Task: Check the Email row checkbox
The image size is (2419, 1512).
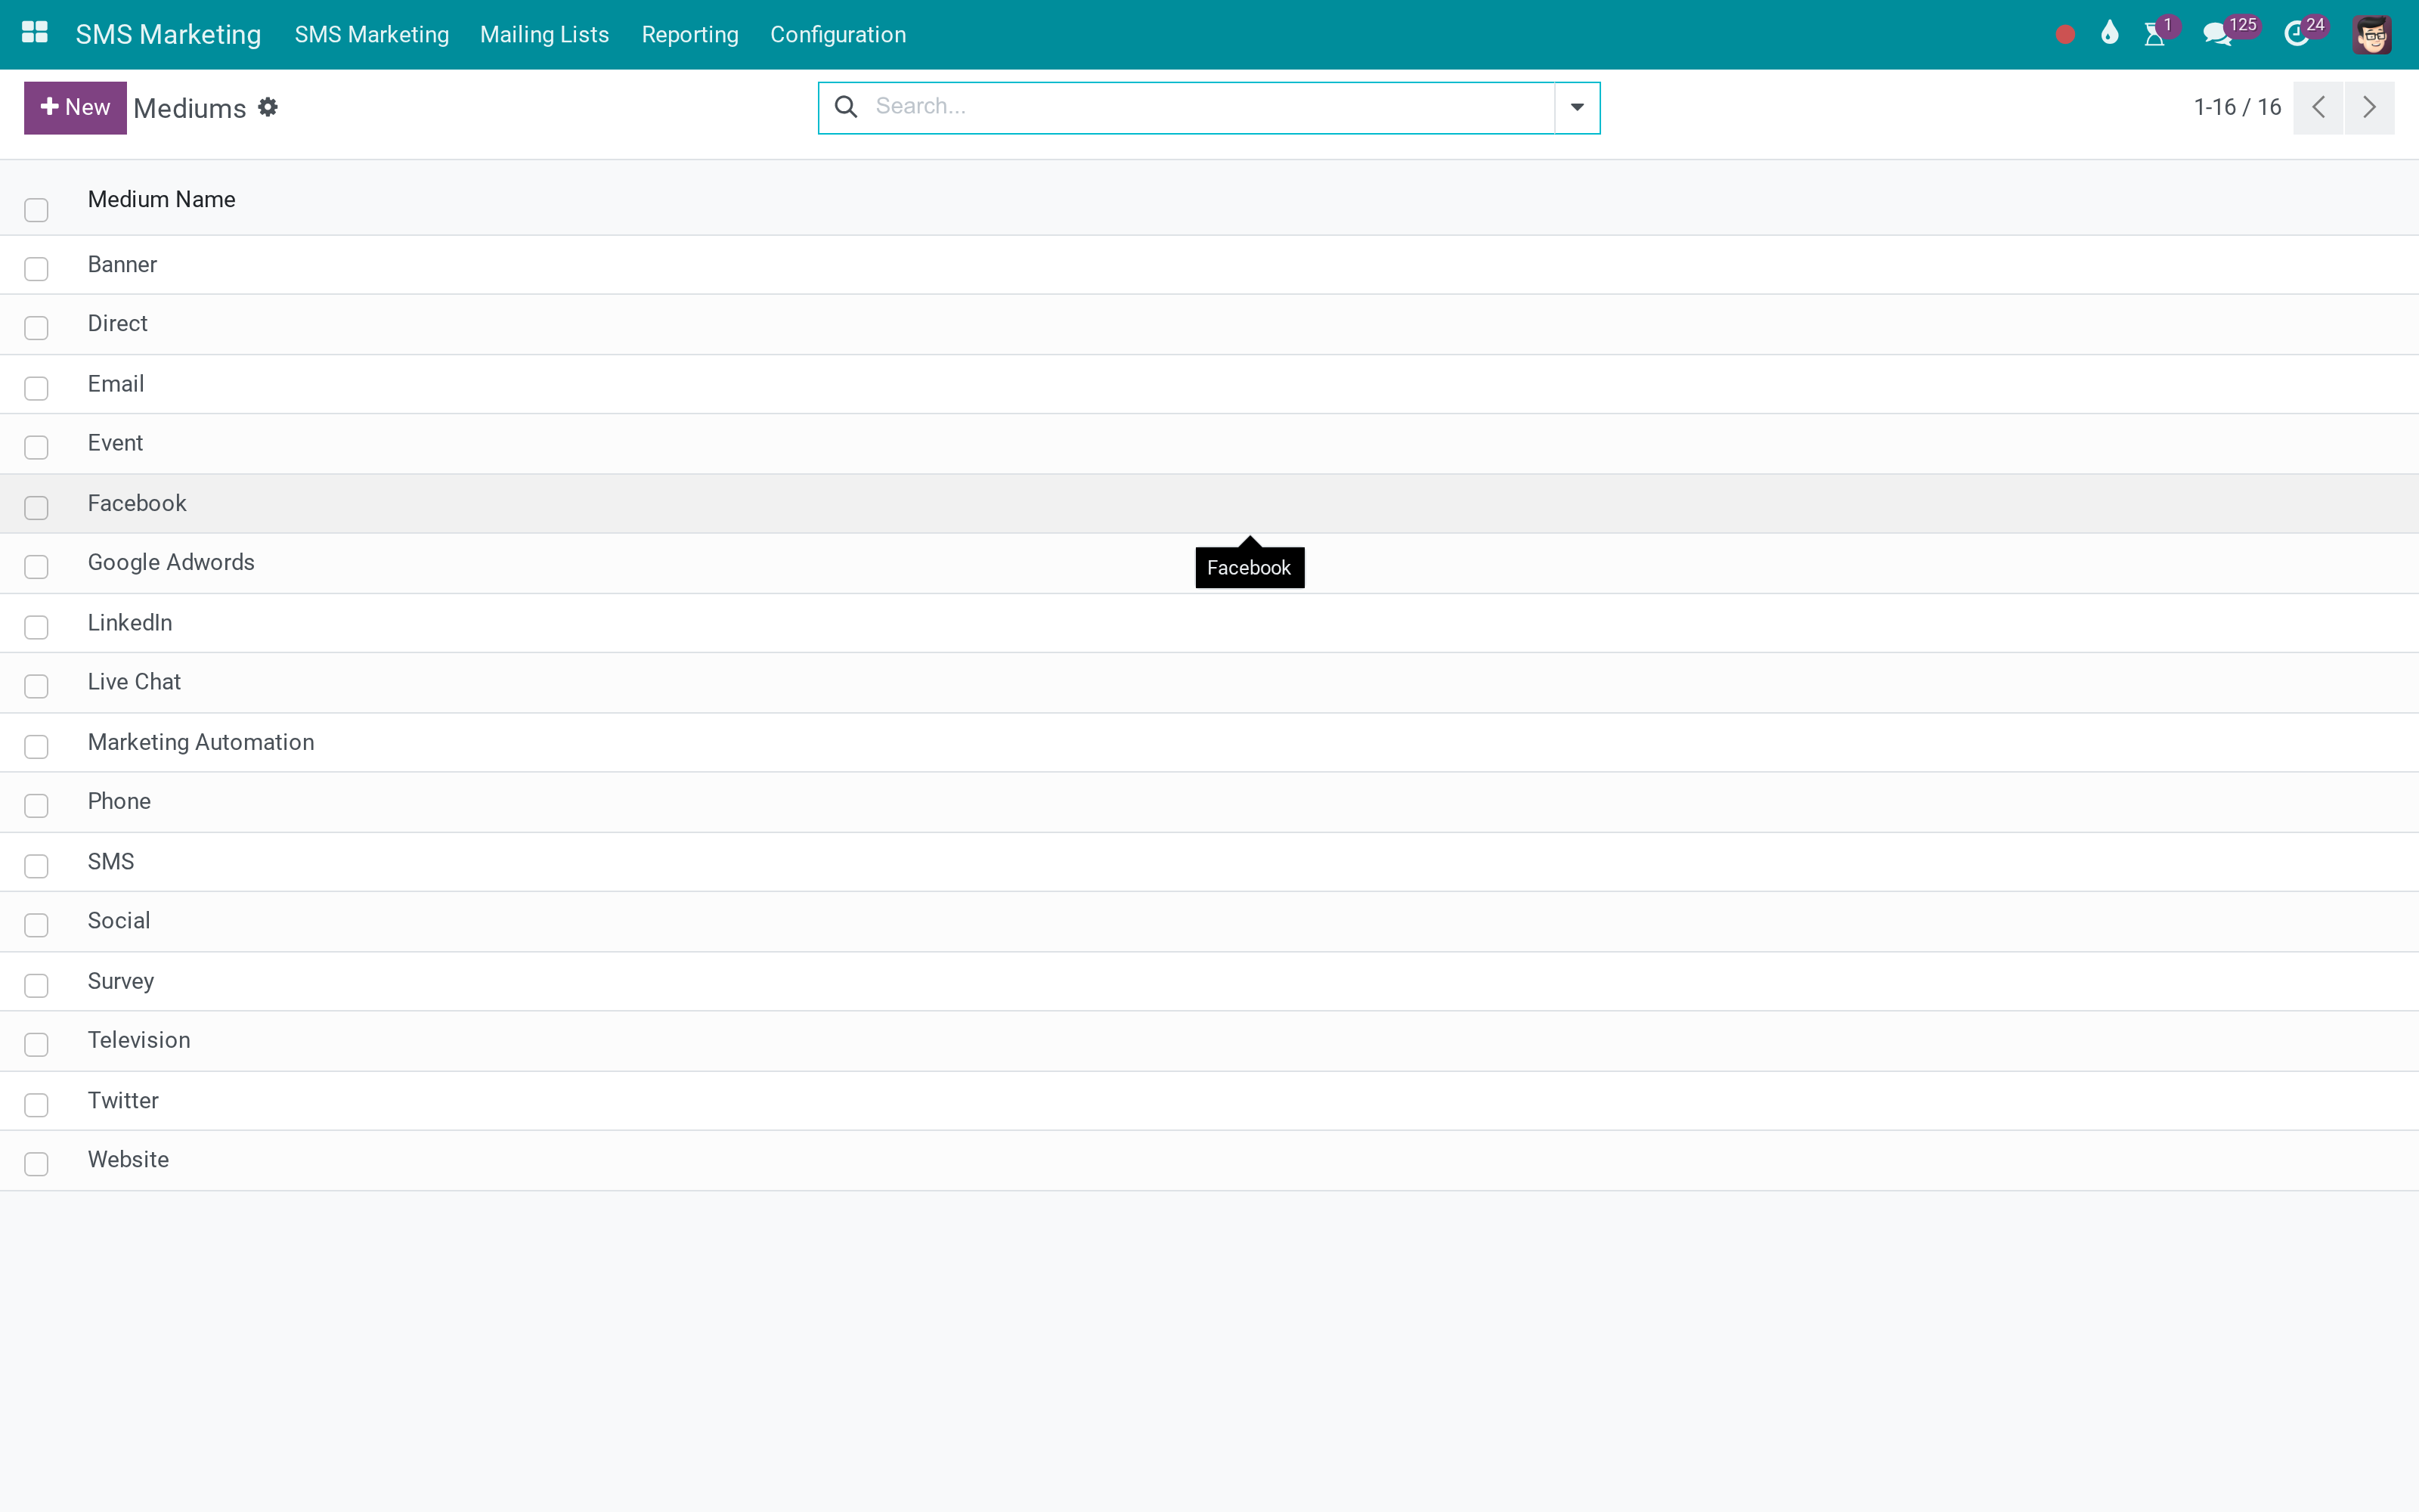Action: (36, 388)
